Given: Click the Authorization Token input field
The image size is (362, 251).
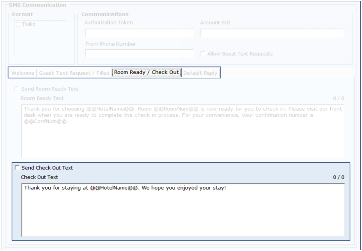Looking at the screenshot, I should pyautogui.click(x=139, y=33).
